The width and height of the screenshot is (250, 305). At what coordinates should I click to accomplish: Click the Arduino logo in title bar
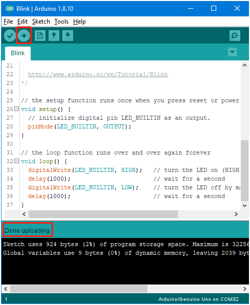tap(10, 9)
